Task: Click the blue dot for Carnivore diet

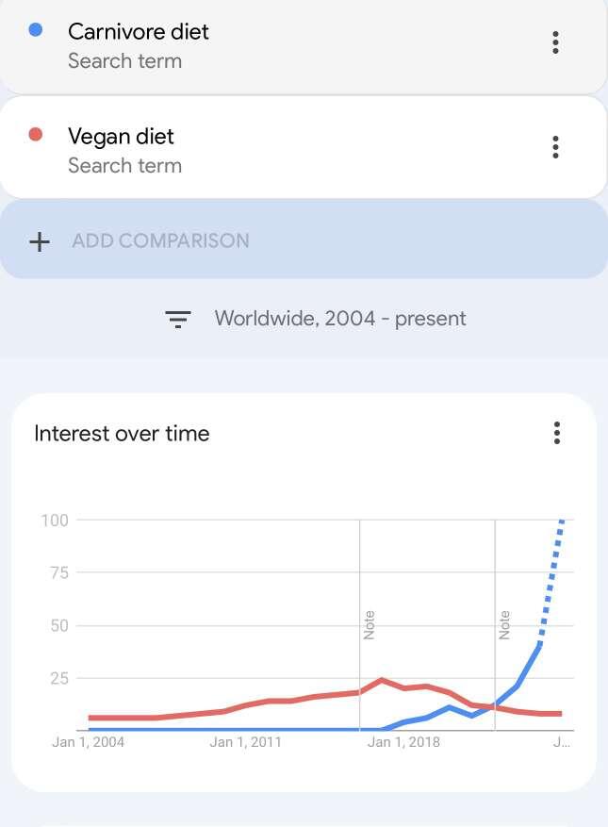Action: pos(35,30)
